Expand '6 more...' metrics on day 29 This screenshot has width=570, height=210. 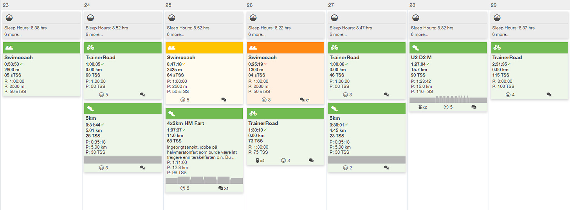click(501, 34)
